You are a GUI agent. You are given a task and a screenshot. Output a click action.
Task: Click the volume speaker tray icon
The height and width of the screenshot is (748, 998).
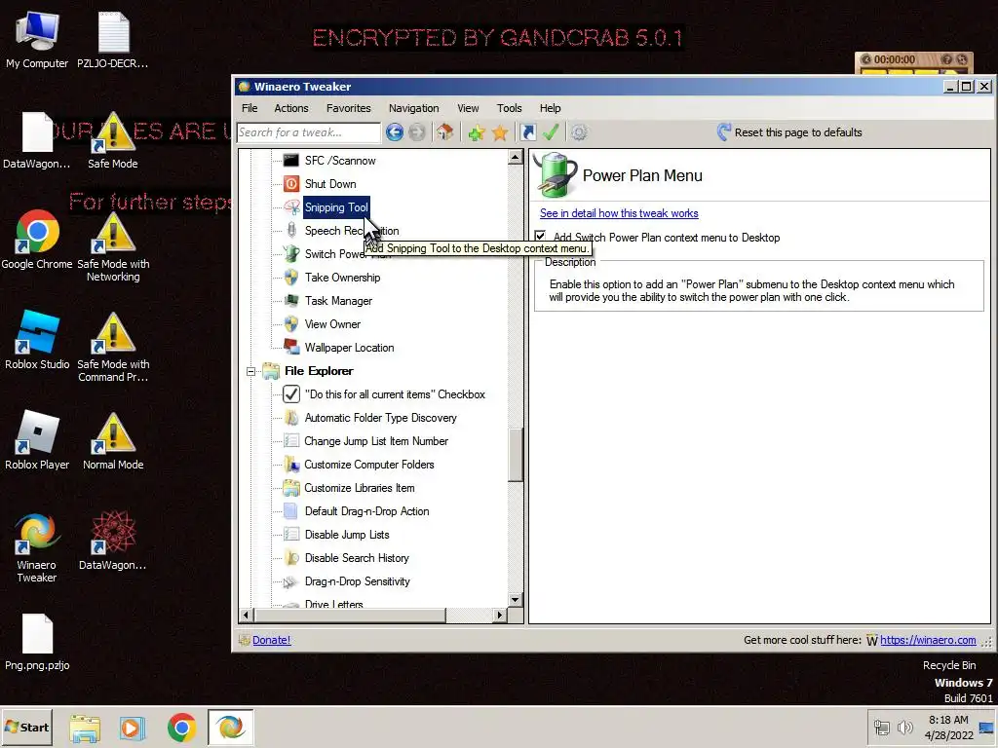coord(904,727)
